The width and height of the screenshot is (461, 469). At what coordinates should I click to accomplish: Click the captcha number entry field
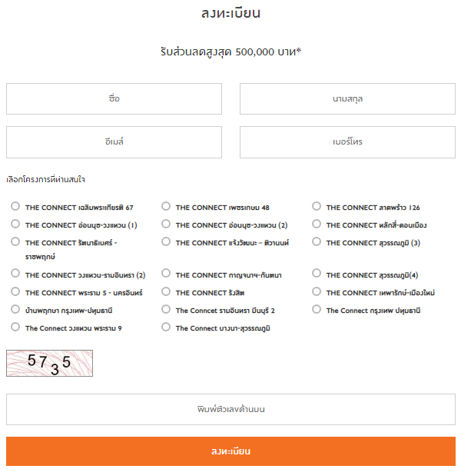[x=230, y=409]
